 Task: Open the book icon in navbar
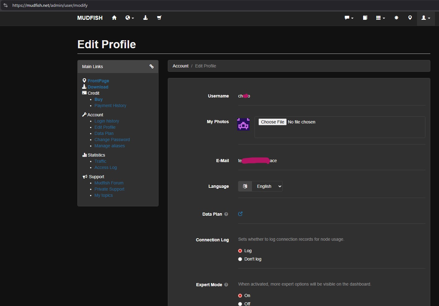pyautogui.click(x=365, y=18)
